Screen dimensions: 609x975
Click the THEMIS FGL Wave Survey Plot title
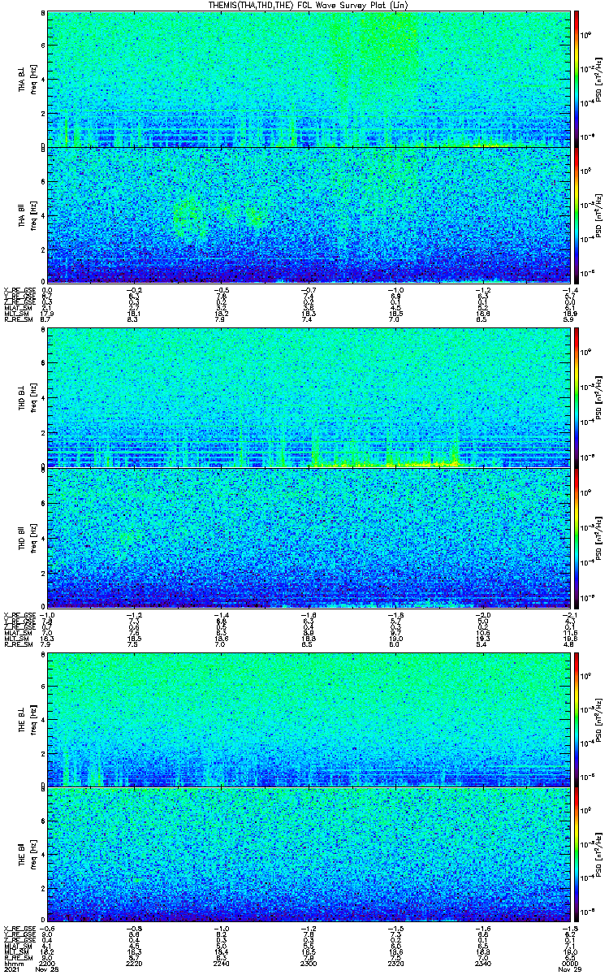pos(309,5)
